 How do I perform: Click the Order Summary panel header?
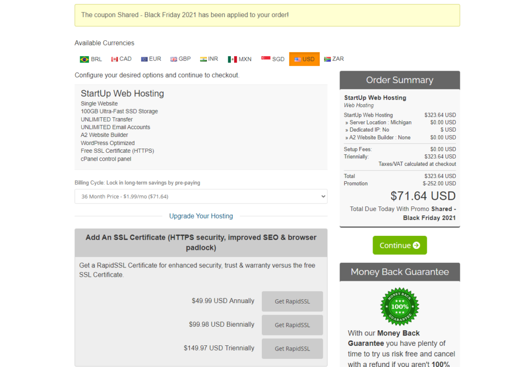point(399,80)
